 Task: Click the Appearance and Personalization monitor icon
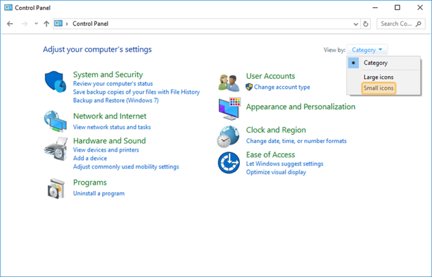[229, 109]
